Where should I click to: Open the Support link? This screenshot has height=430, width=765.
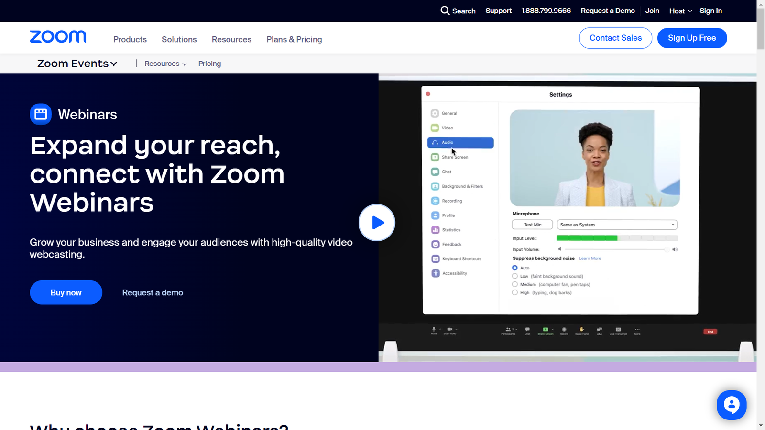click(x=498, y=11)
